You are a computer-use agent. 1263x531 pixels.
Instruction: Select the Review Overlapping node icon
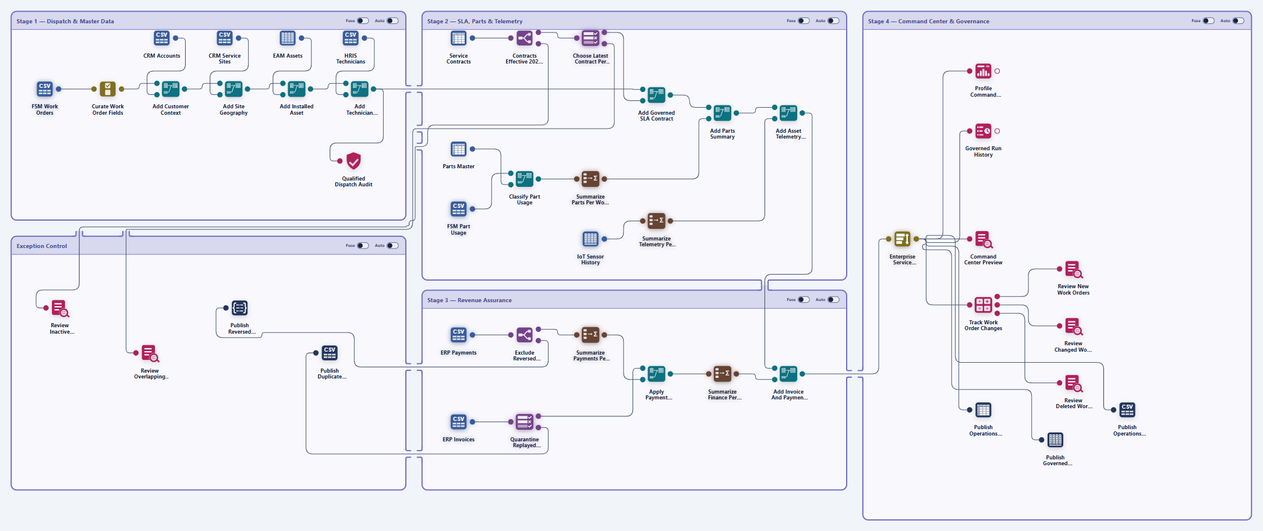150,353
